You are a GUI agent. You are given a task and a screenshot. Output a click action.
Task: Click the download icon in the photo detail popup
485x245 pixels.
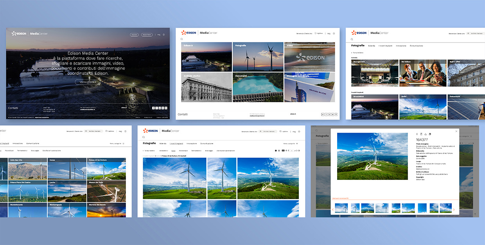click(x=425, y=134)
